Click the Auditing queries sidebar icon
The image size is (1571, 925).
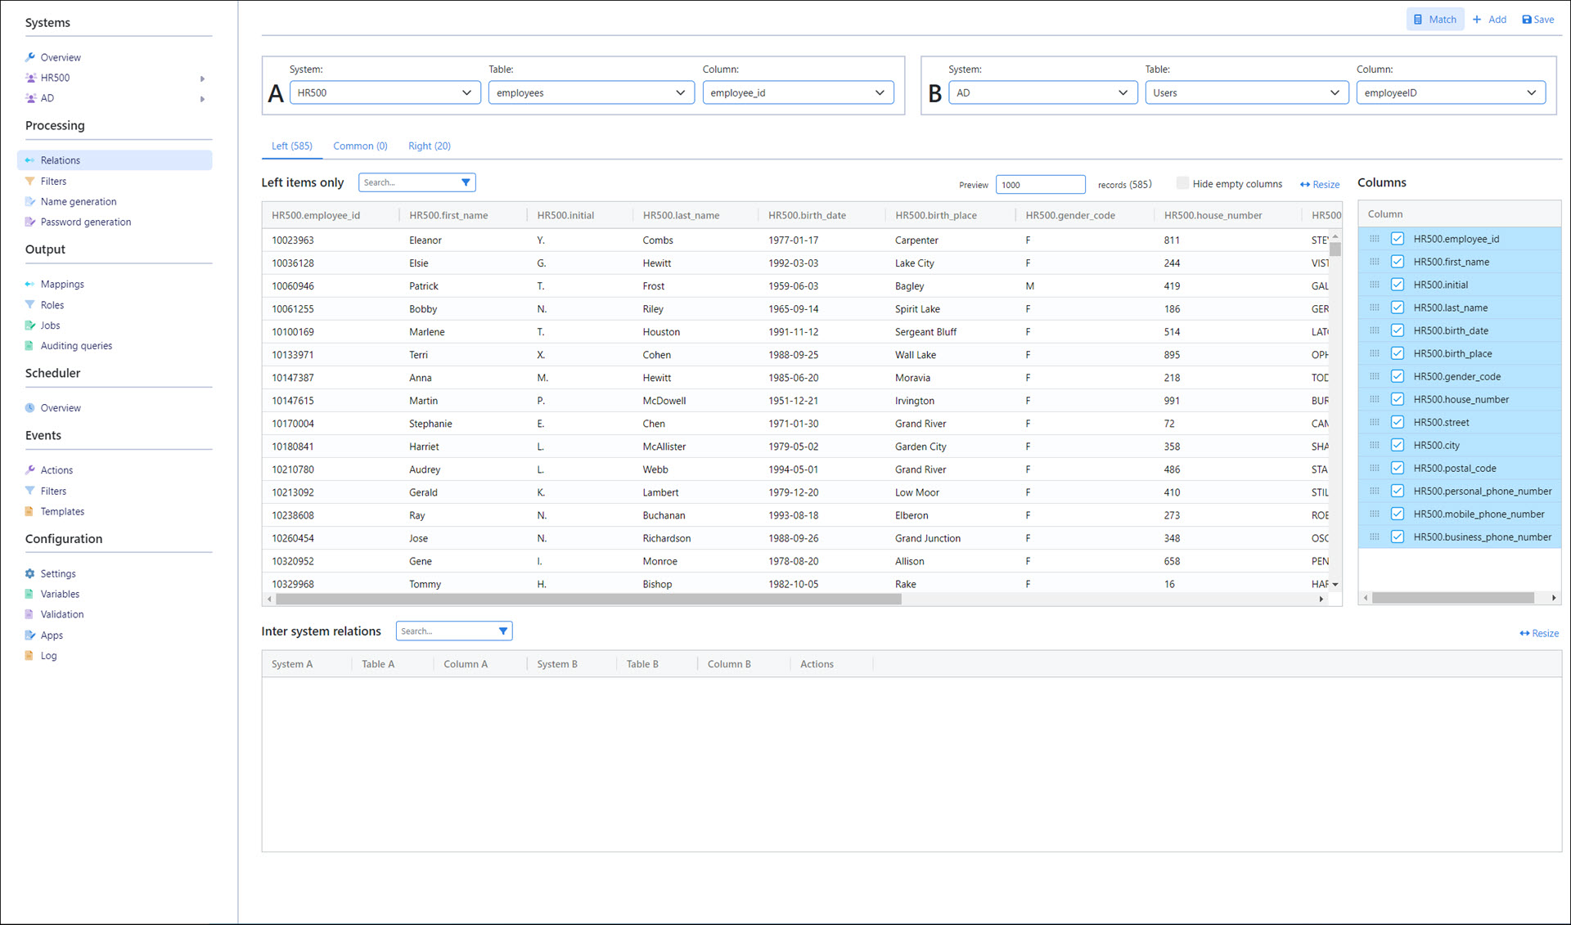30,345
